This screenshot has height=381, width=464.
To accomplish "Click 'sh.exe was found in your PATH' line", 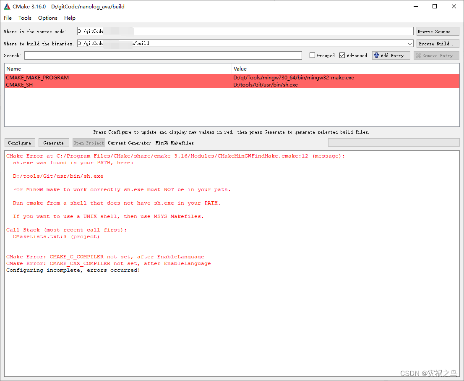I will [73, 163].
